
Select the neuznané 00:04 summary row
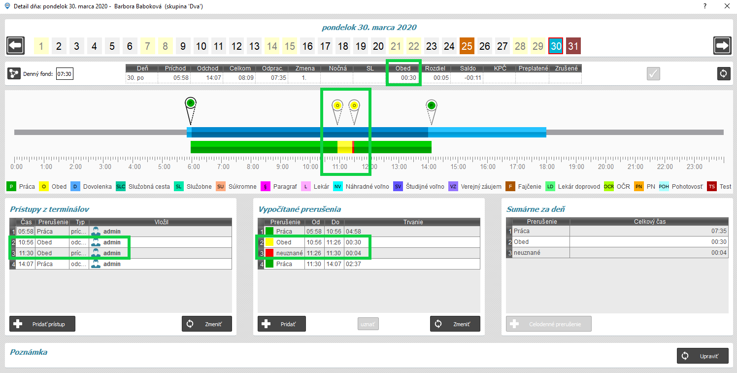click(617, 253)
